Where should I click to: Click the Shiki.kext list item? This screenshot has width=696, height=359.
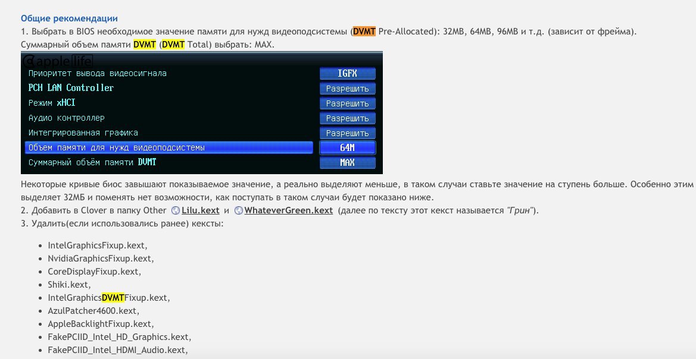[69, 285]
